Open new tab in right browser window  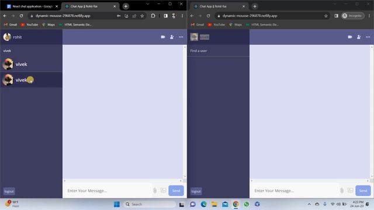click(255, 6)
